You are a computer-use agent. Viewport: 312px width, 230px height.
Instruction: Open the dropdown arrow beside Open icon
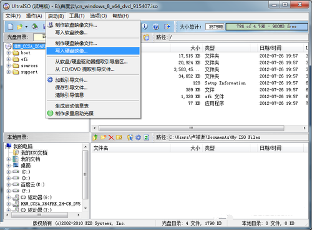(x=26, y=27)
